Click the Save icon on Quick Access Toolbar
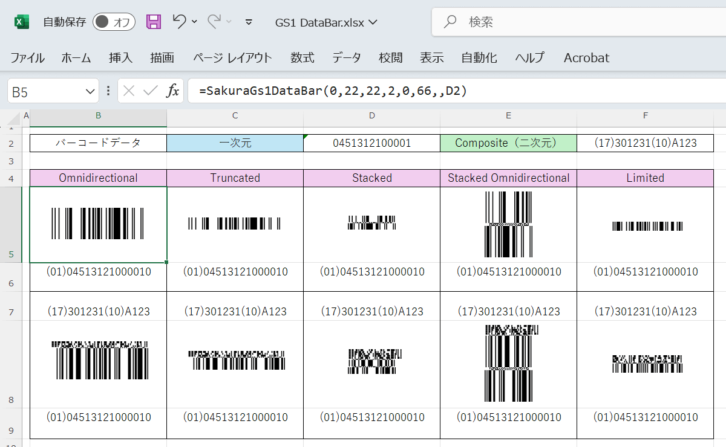The width and height of the screenshot is (726, 447). coord(153,21)
